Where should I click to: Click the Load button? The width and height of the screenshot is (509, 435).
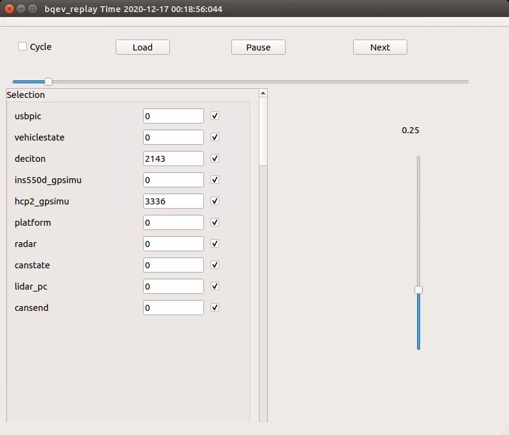[x=142, y=47]
